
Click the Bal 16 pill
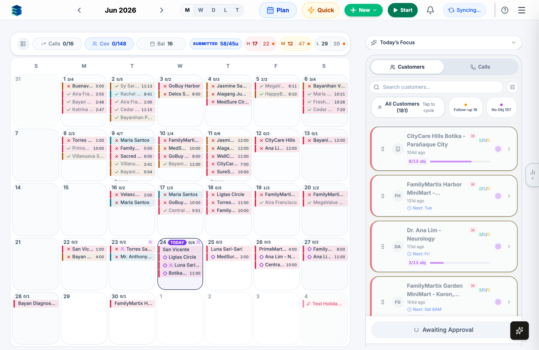pyautogui.click(x=161, y=44)
